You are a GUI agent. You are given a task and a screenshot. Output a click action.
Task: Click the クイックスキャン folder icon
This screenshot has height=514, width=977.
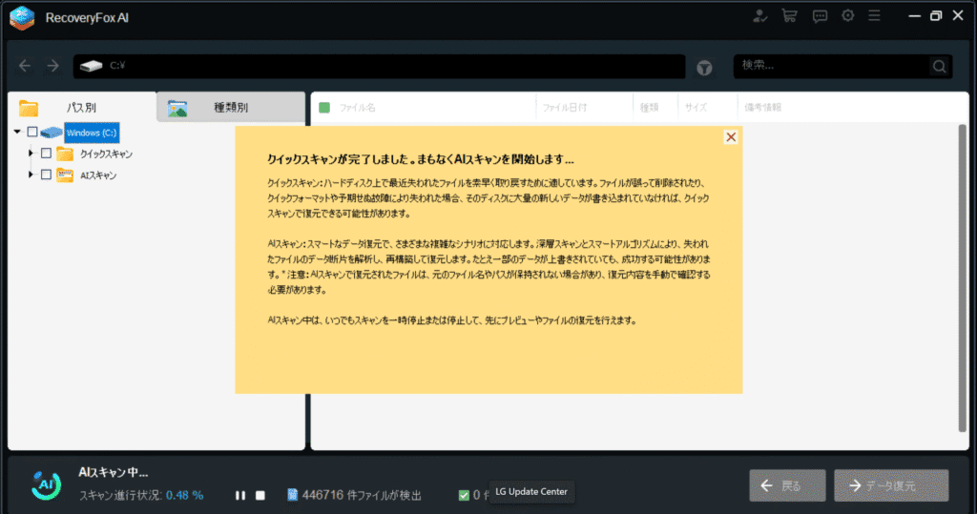(x=65, y=154)
